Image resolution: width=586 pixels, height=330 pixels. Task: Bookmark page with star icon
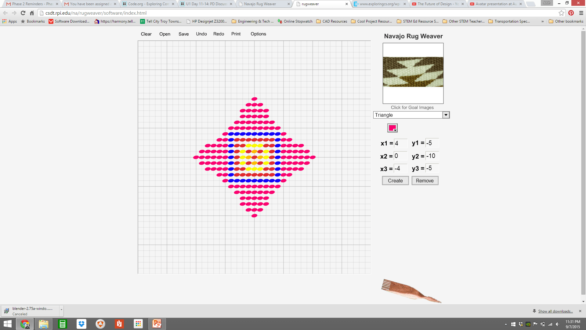pyautogui.click(x=561, y=13)
